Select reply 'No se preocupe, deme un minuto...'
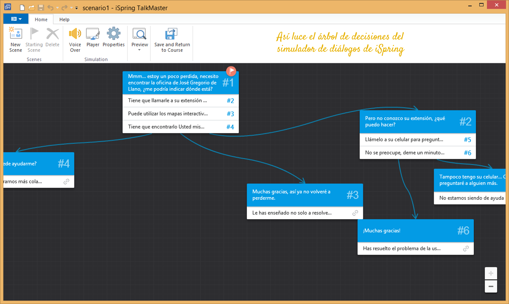Screen dimensions: 509x304 pyautogui.click(x=418, y=153)
